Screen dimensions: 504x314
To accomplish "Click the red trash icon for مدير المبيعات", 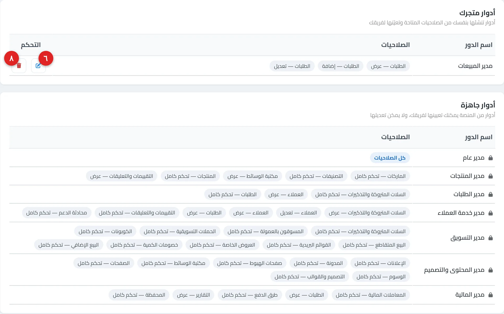I will point(19,66).
